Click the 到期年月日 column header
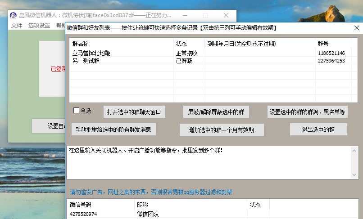The image size is (363, 219). (x=259, y=44)
